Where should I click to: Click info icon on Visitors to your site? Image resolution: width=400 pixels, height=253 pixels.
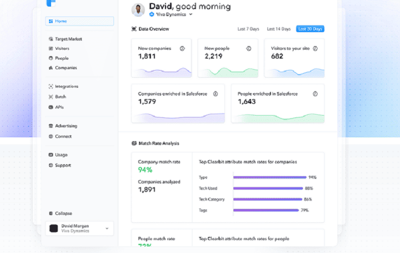point(315,48)
